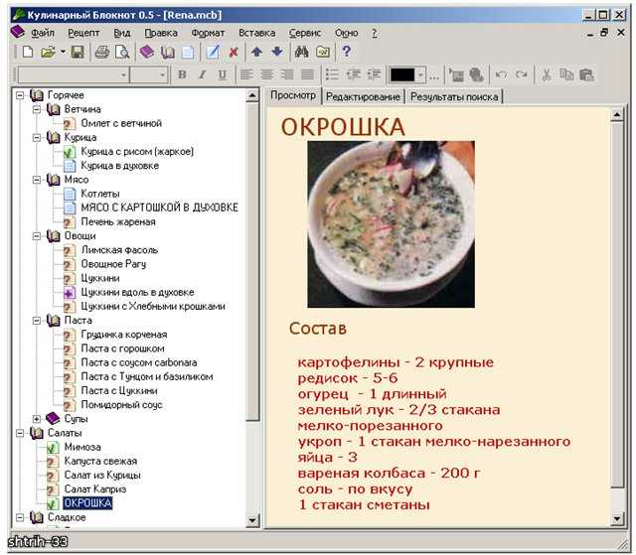Apply bold formatting button

(183, 74)
